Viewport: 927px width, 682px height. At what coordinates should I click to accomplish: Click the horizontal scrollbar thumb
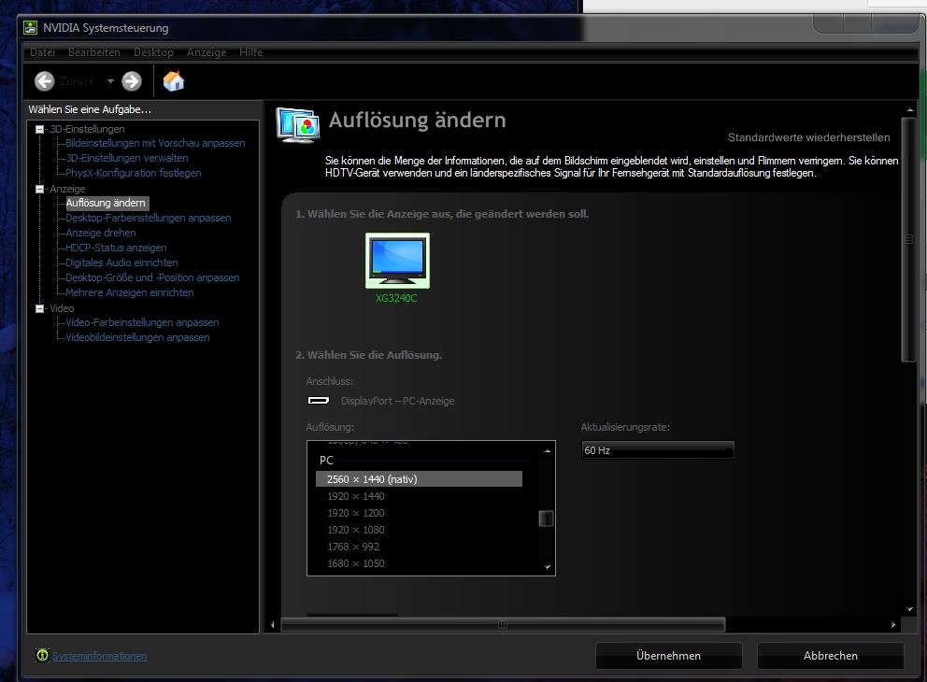[x=503, y=625]
